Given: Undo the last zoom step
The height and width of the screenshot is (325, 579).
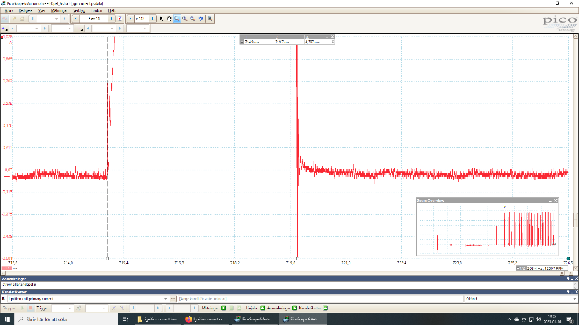Looking at the screenshot, I should (200, 19).
